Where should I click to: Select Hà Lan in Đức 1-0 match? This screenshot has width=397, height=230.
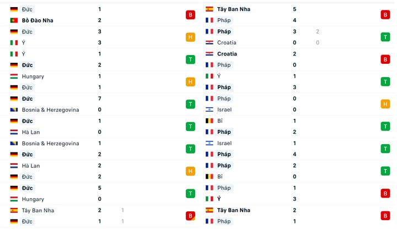click(31, 132)
